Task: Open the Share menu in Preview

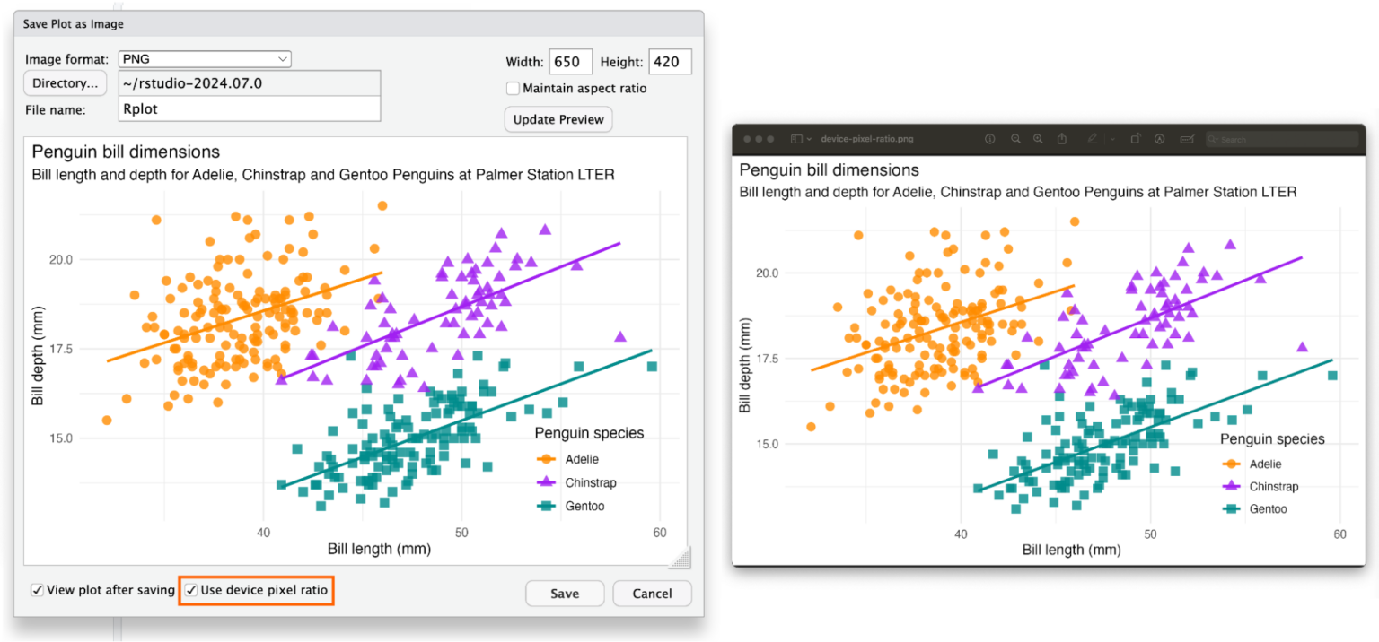Action: pos(1062,139)
